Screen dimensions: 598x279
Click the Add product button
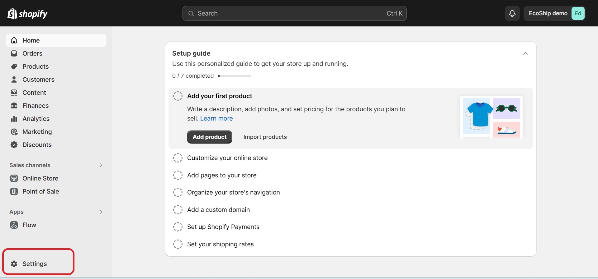[x=210, y=137]
